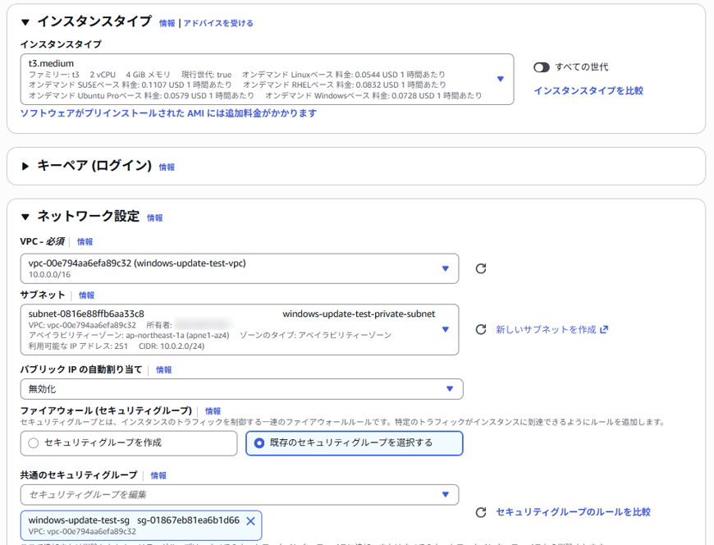Collapse the インスタンスタイプ section
Screen dimensions: 714x545
pyautogui.click(x=25, y=22)
